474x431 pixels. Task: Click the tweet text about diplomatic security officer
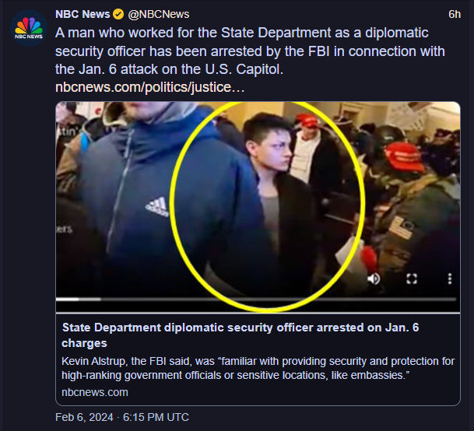click(x=241, y=50)
